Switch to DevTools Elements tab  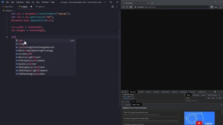coord(133,92)
